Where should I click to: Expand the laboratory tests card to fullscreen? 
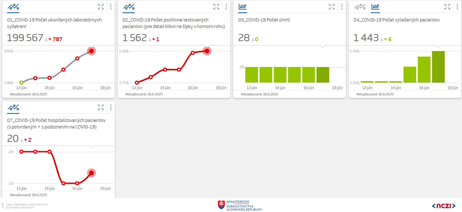tap(101, 7)
